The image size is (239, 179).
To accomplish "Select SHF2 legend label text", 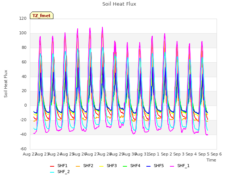I will point(88,166).
